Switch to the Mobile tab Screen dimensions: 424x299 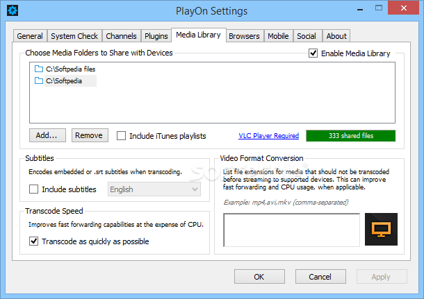[278, 36]
